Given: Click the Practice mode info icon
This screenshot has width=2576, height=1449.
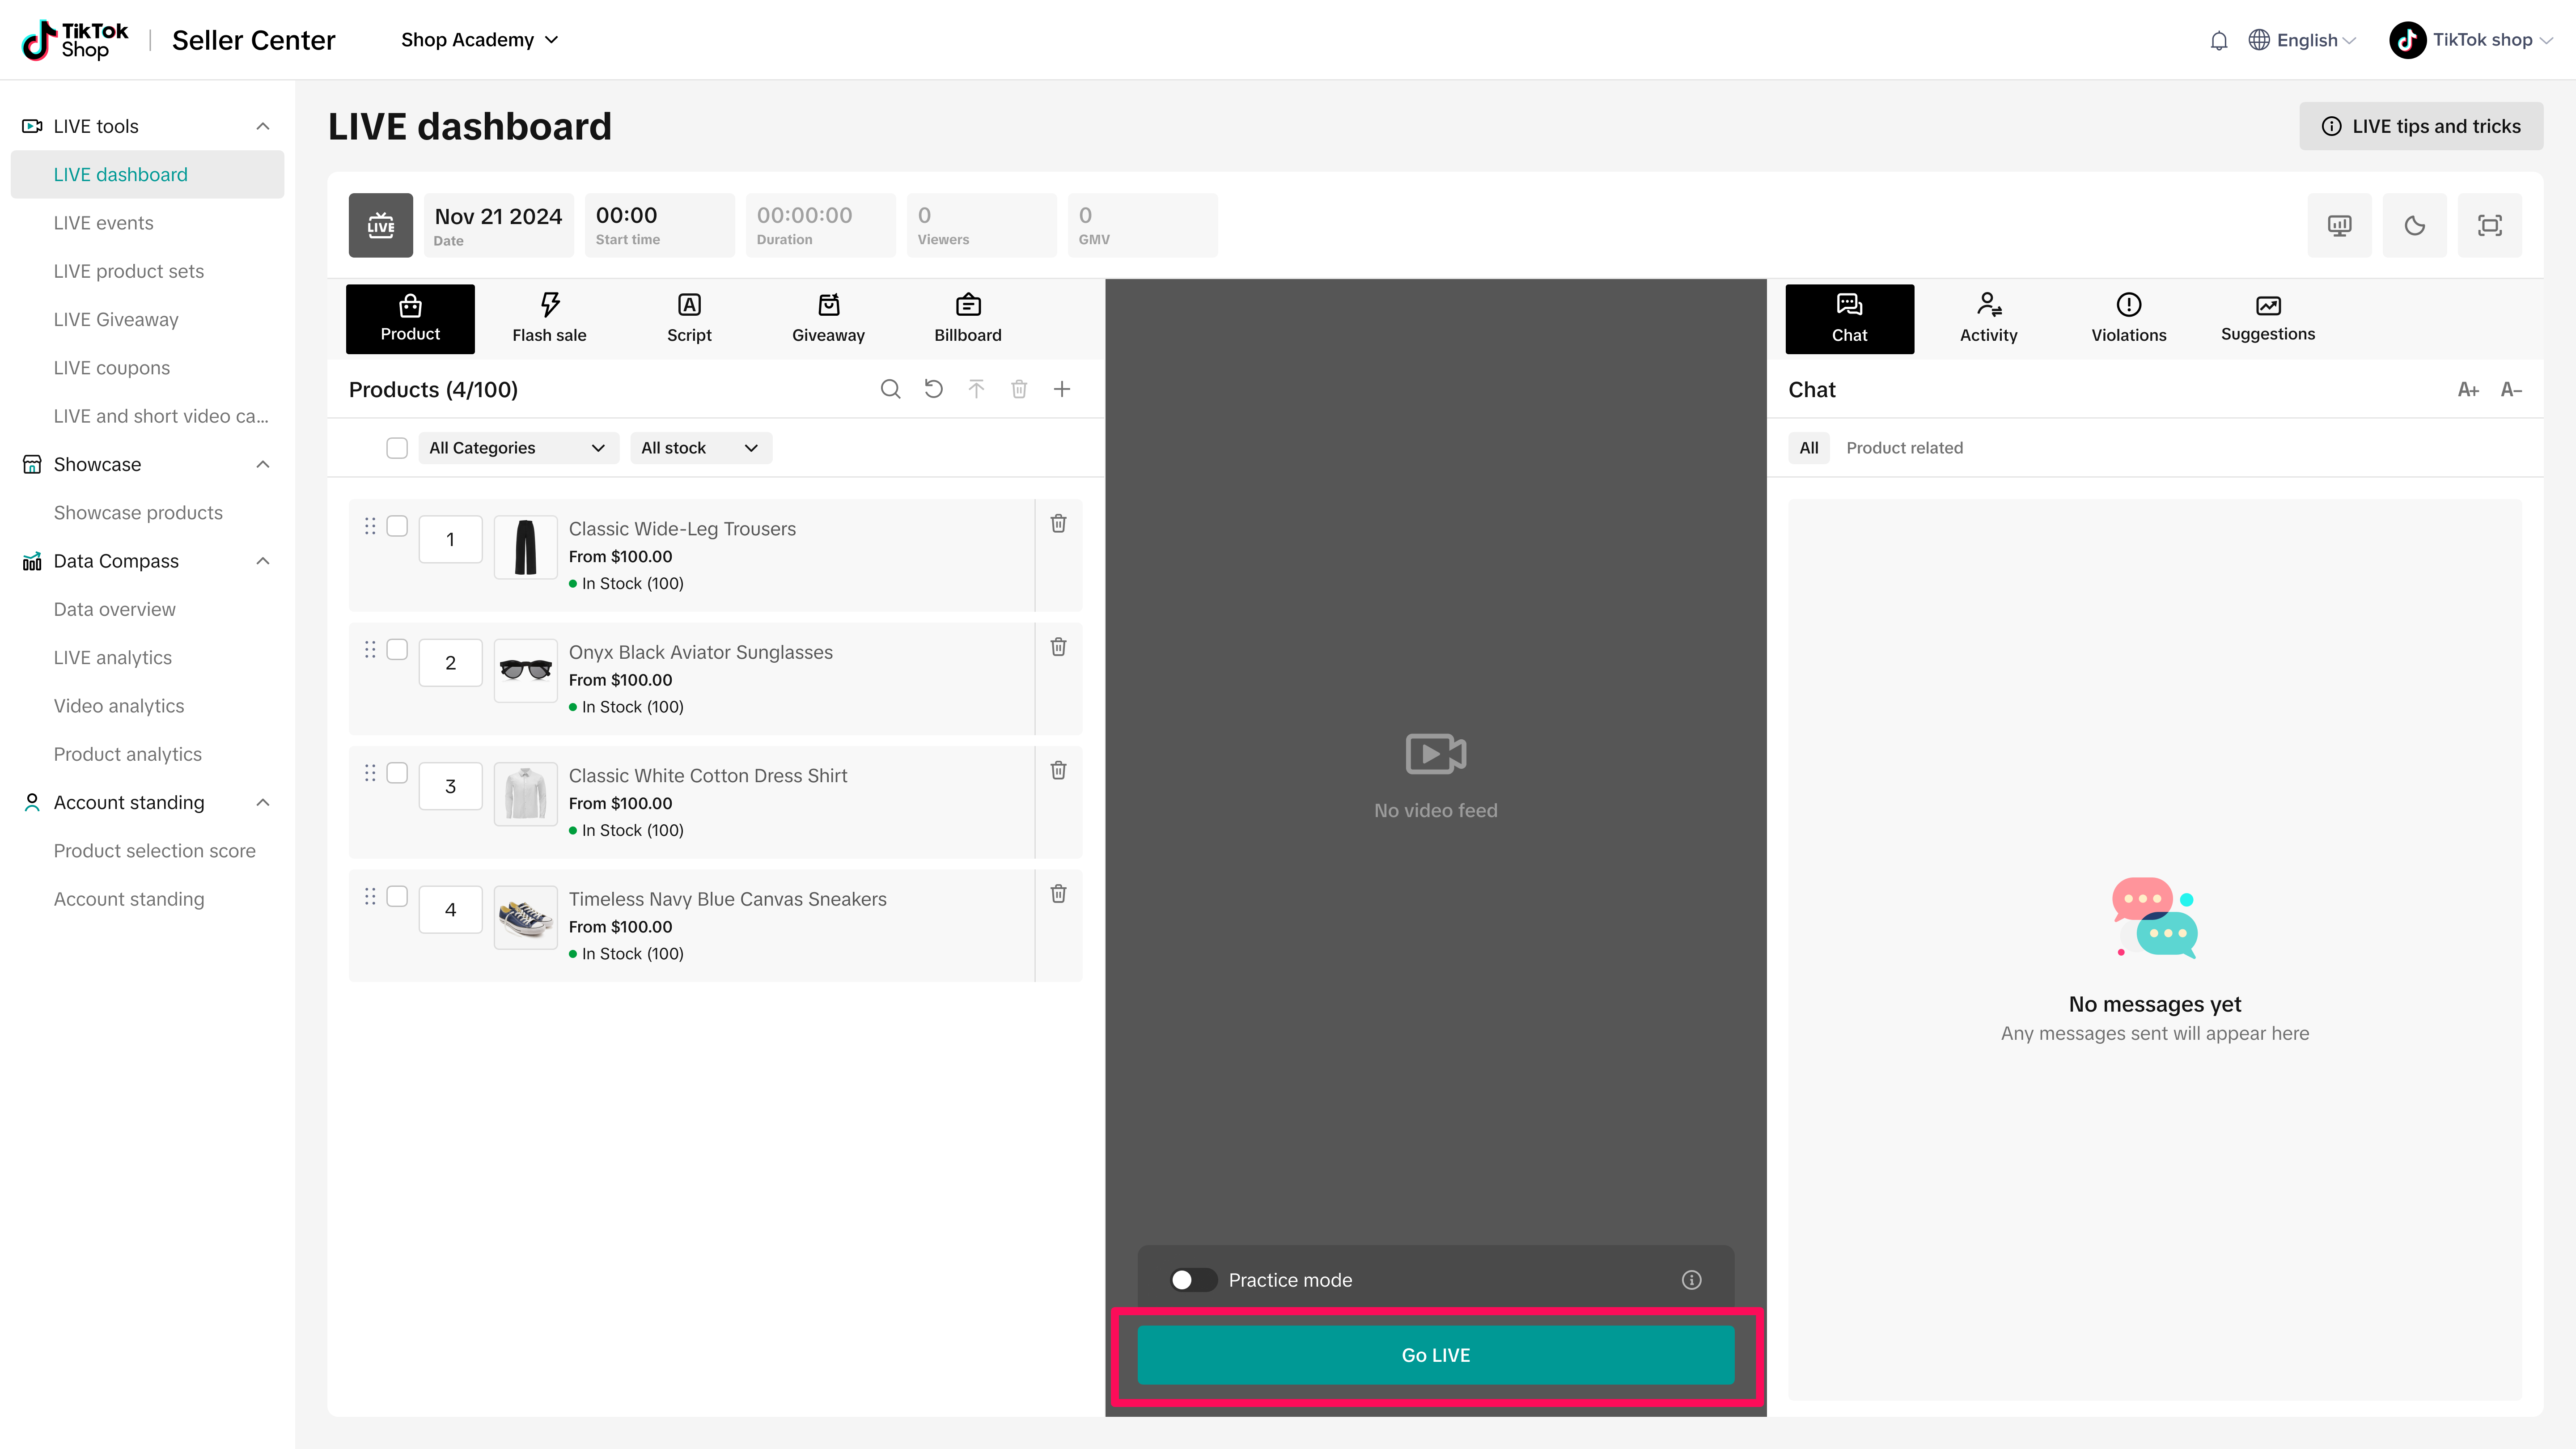Looking at the screenshot, I should click(1691, 1280).
